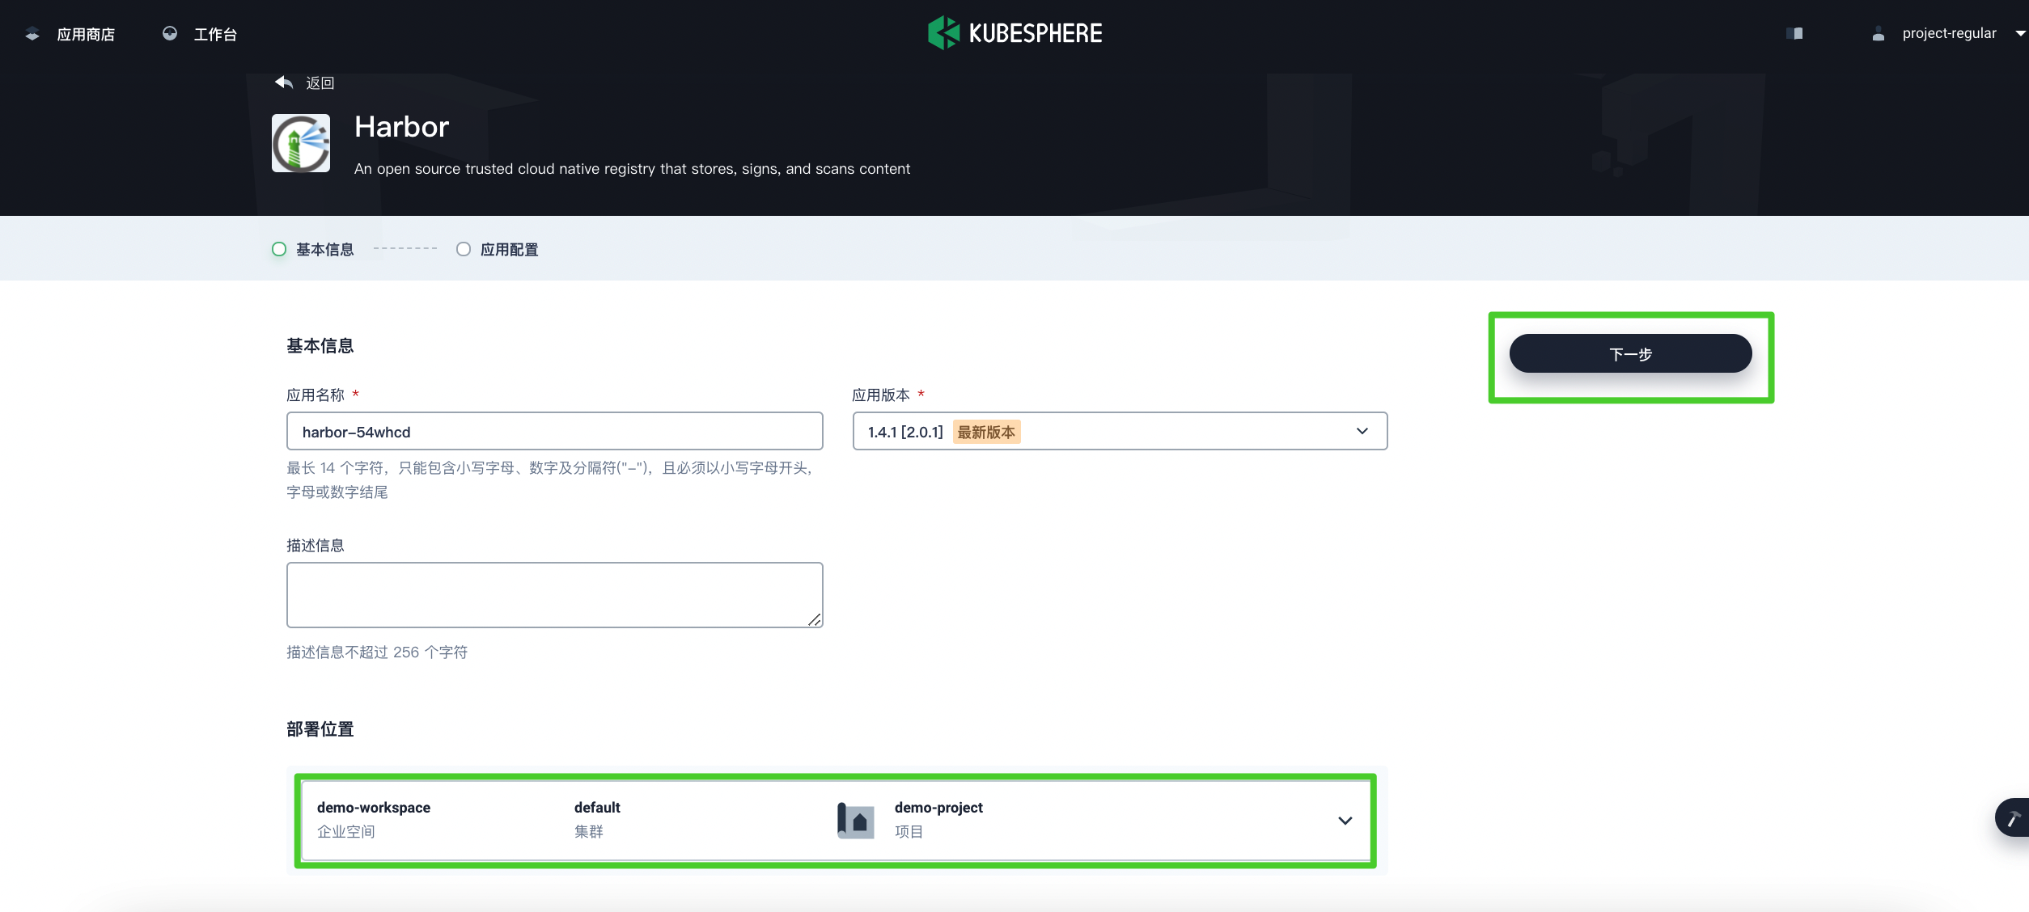Click the split-panel icon in the top bar
2029x912 pixels.
pos(1796,33)
